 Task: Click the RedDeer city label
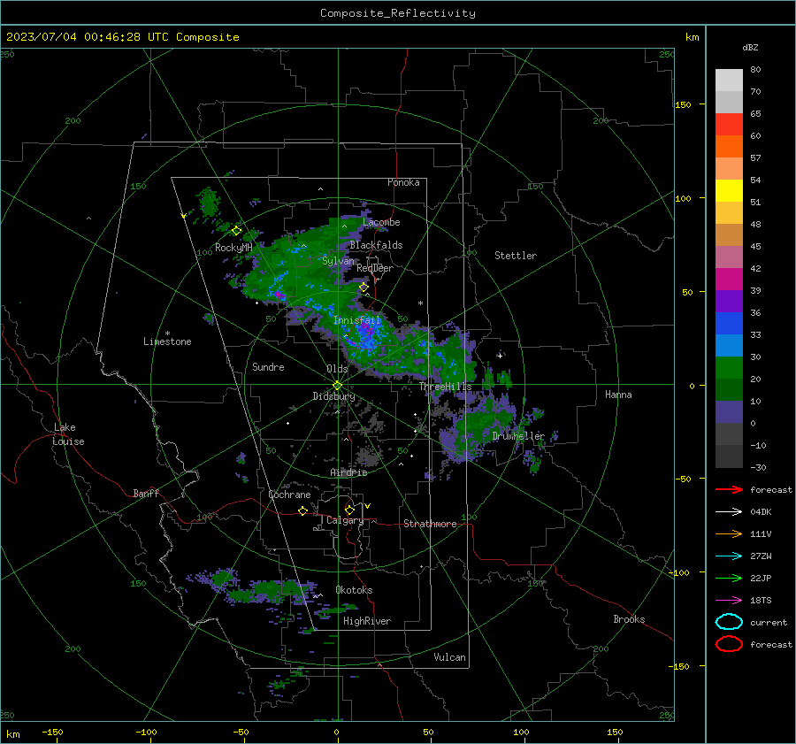(x=375, y=268)
